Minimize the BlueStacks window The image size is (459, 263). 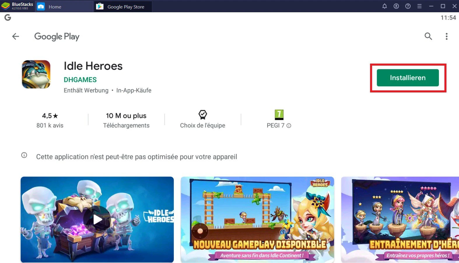(x=431, y=6)
